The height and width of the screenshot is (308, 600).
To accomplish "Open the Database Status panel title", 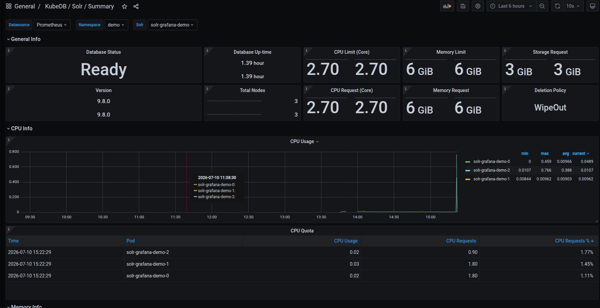I will pyautogui.click(x=103, y=52).
